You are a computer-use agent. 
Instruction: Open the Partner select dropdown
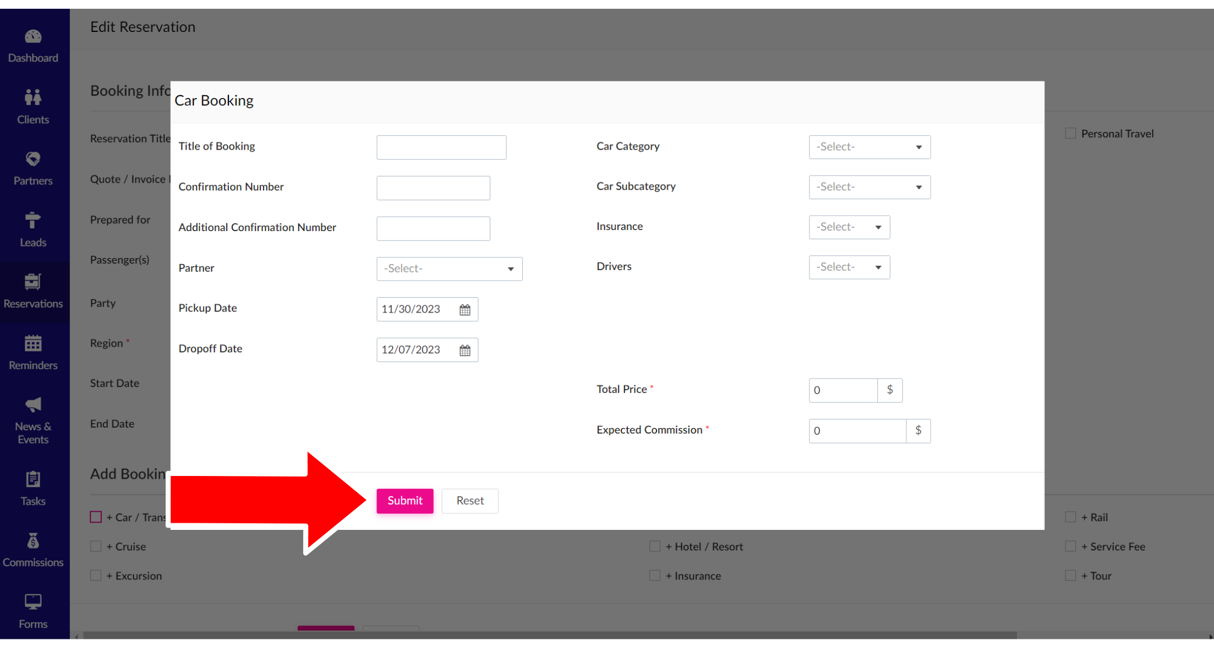click(x=449, y=269)
